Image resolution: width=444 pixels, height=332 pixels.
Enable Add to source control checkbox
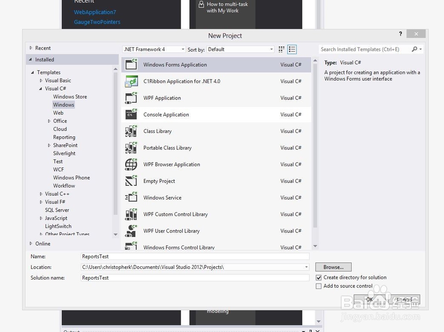[x=318, y=286]
